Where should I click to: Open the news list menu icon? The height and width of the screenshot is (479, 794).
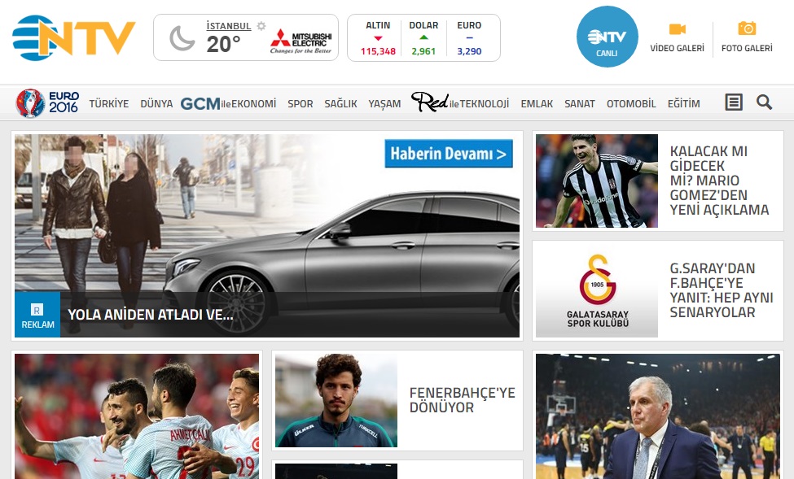pyautogui.click(x=734, y=102)
